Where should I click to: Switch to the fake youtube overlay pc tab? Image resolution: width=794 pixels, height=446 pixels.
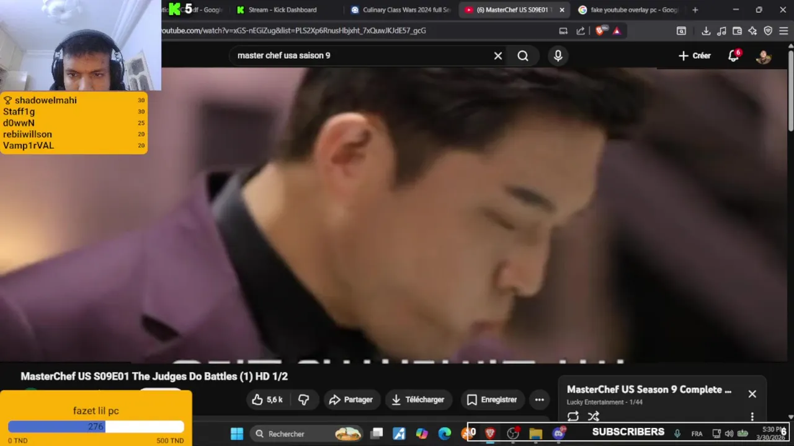click(628, 10)
